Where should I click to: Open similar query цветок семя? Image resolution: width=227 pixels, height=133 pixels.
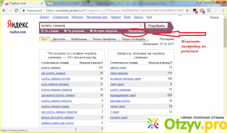(118, 68)
